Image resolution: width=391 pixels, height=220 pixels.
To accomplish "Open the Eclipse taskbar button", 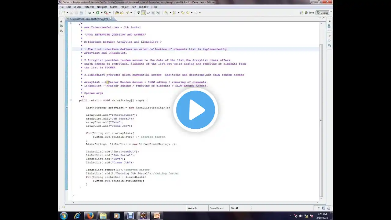I will pos(144,216).
